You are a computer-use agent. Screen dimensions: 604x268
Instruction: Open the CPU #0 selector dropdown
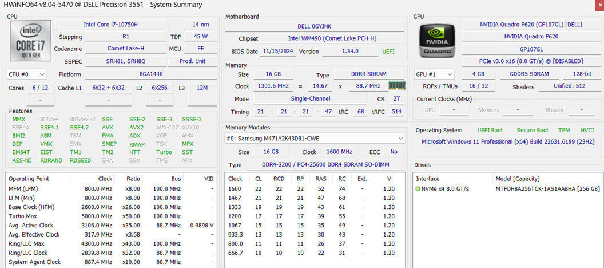26,74
